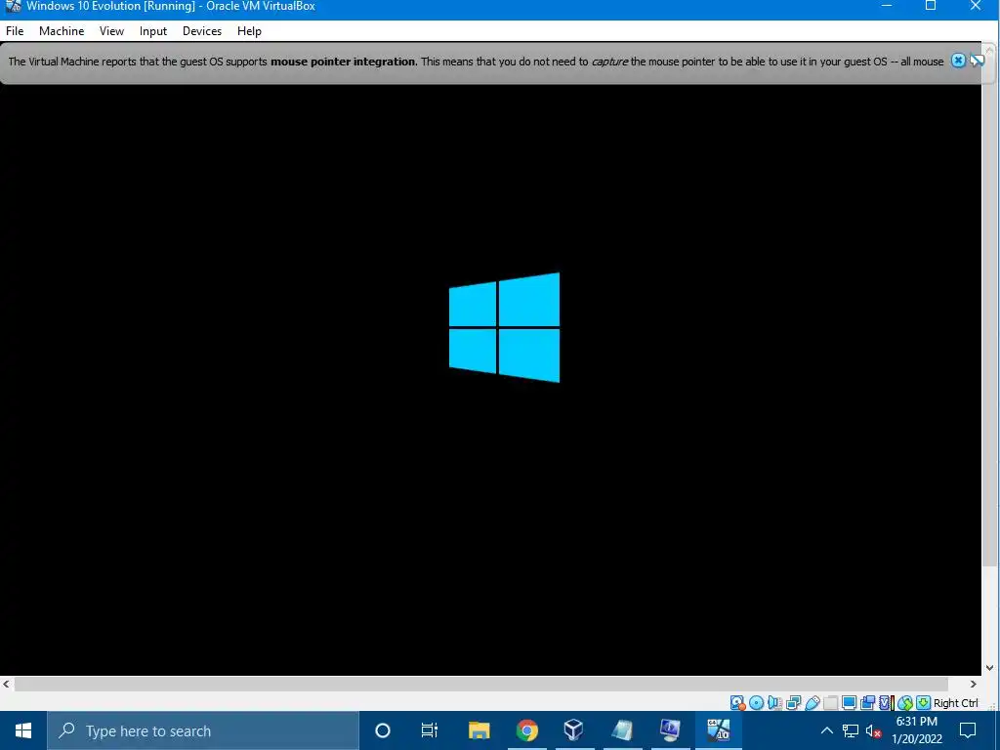Screen dimensions: 1000x750
Task: Click the shared folders status icon
Action: click(830, 703)
